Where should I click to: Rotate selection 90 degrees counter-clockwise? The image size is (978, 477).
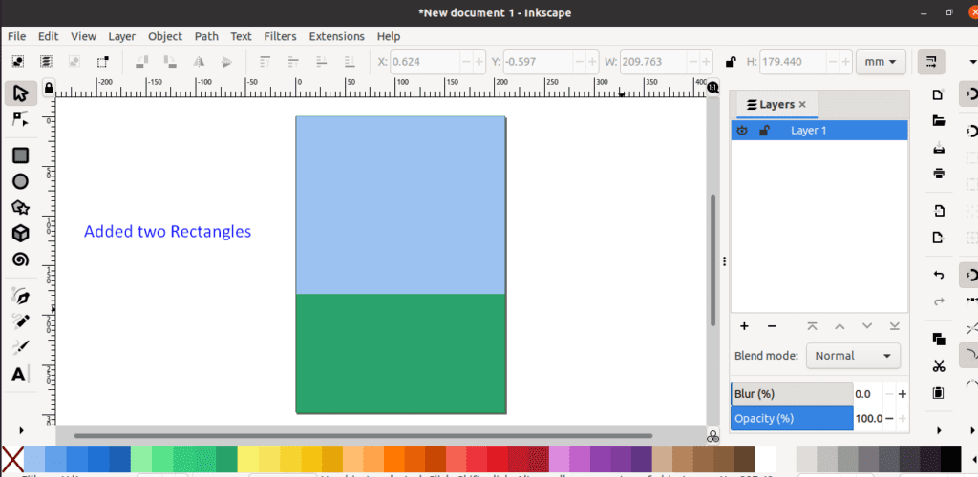143,62
